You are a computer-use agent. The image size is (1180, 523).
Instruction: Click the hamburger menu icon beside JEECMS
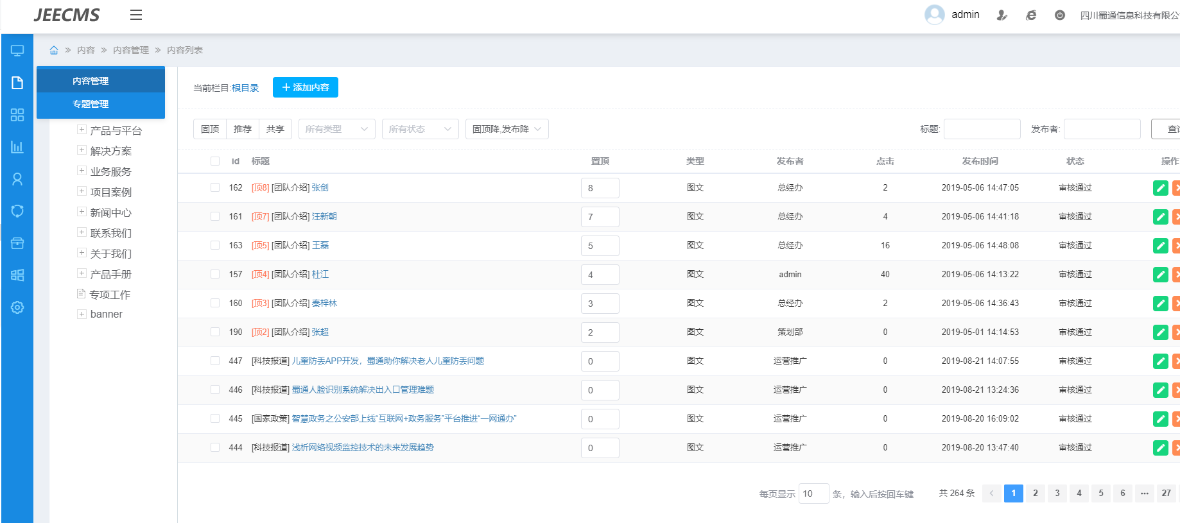(x=135, y=15)
